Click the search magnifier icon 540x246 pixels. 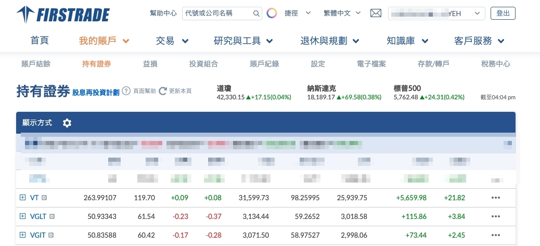tap(256, 14)
